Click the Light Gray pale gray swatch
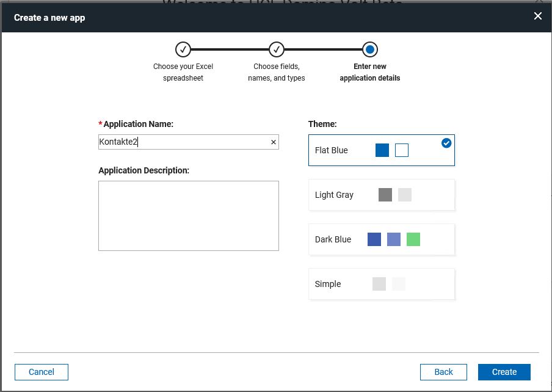This screenshot has height=392, width=552. (x=405, y=195)
